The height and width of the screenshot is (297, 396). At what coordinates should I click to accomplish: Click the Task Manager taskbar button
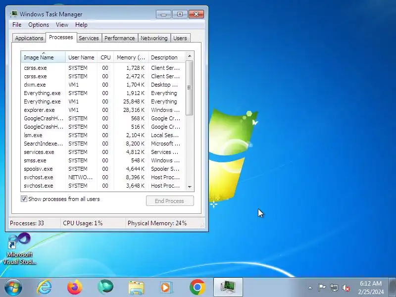(228, 287)
